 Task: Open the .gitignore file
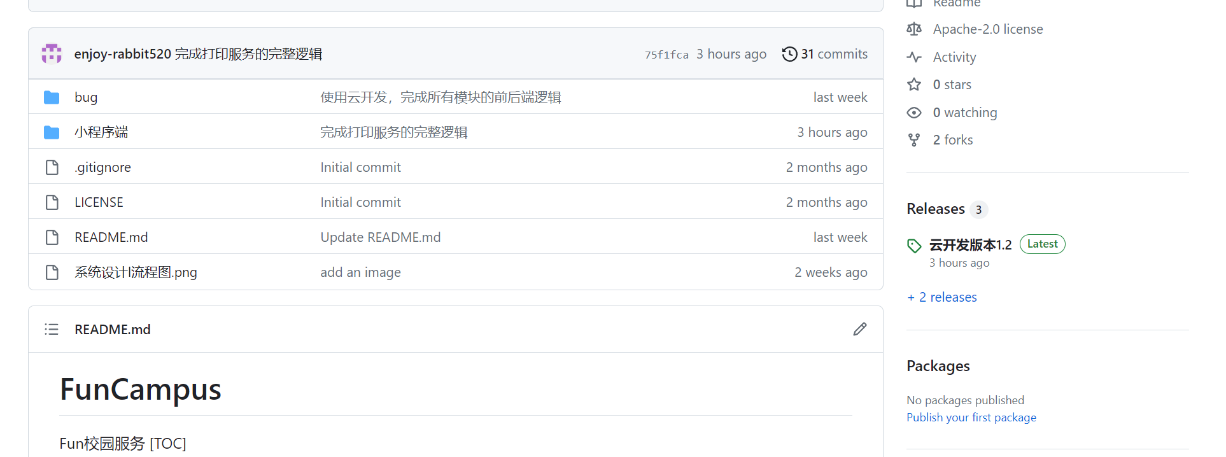tap(102, 167)
